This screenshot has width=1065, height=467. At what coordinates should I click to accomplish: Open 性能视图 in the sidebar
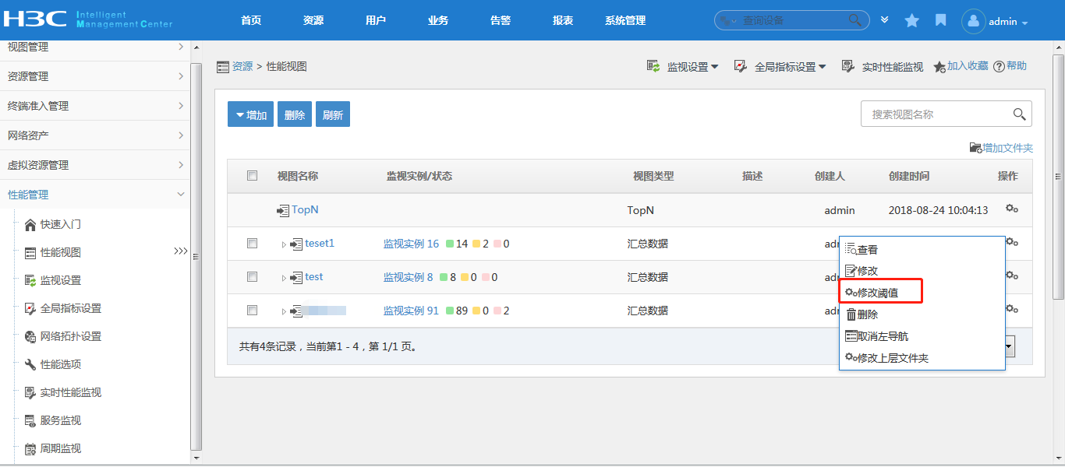pyautogui.click(x=60, y=252)
